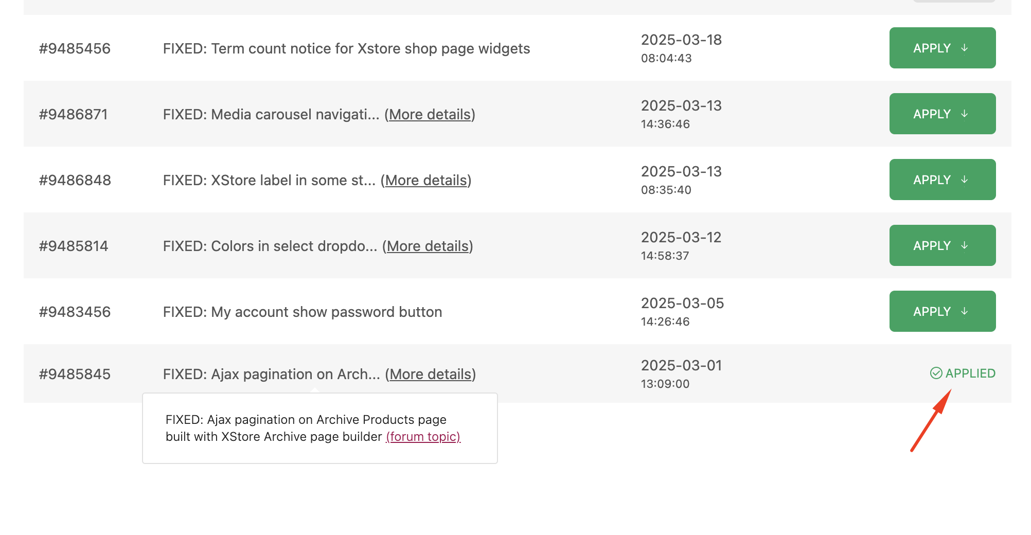1031x535 pixels.
Task: Apply patch #9486871 for media carousel
Action: tap(942, 114)
